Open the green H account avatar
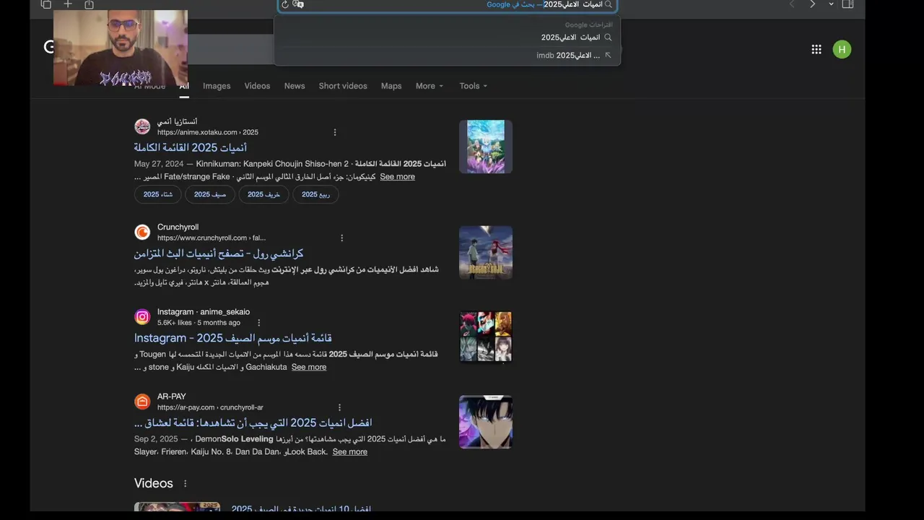 point(842,49)
